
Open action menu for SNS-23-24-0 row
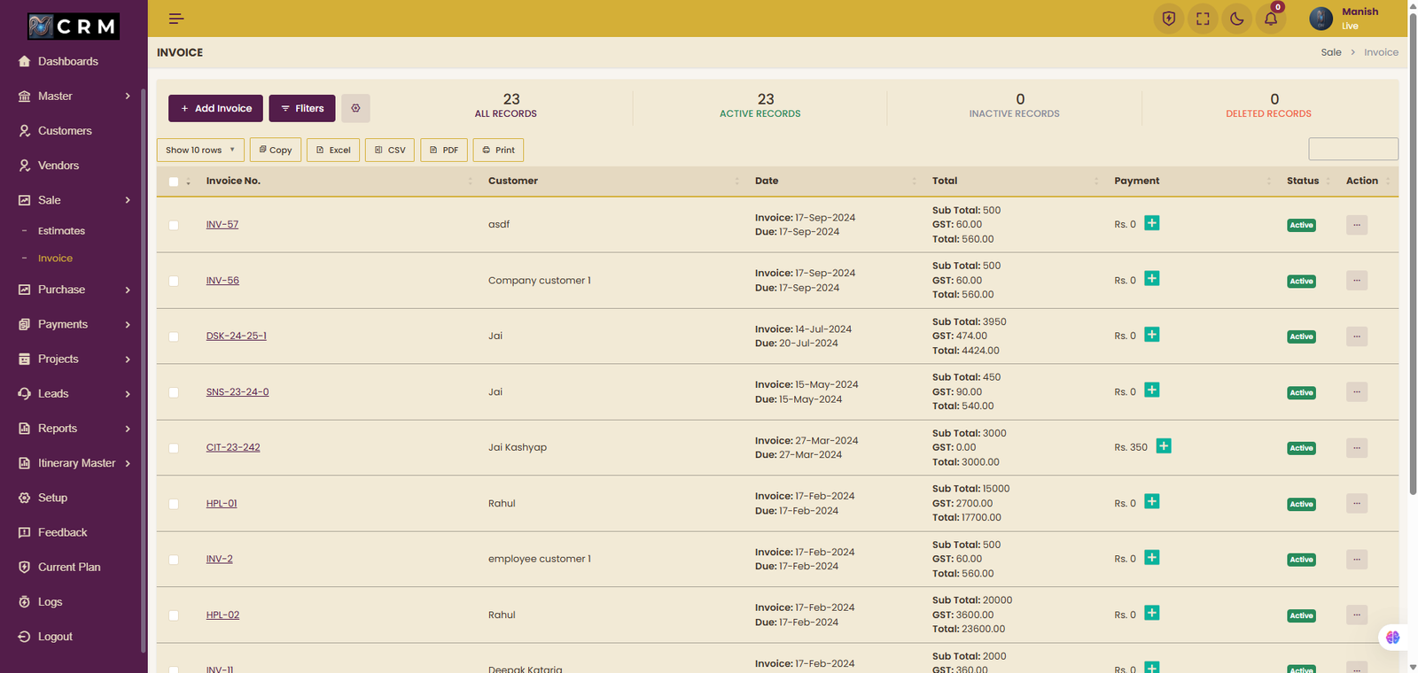pos(1357,392)
